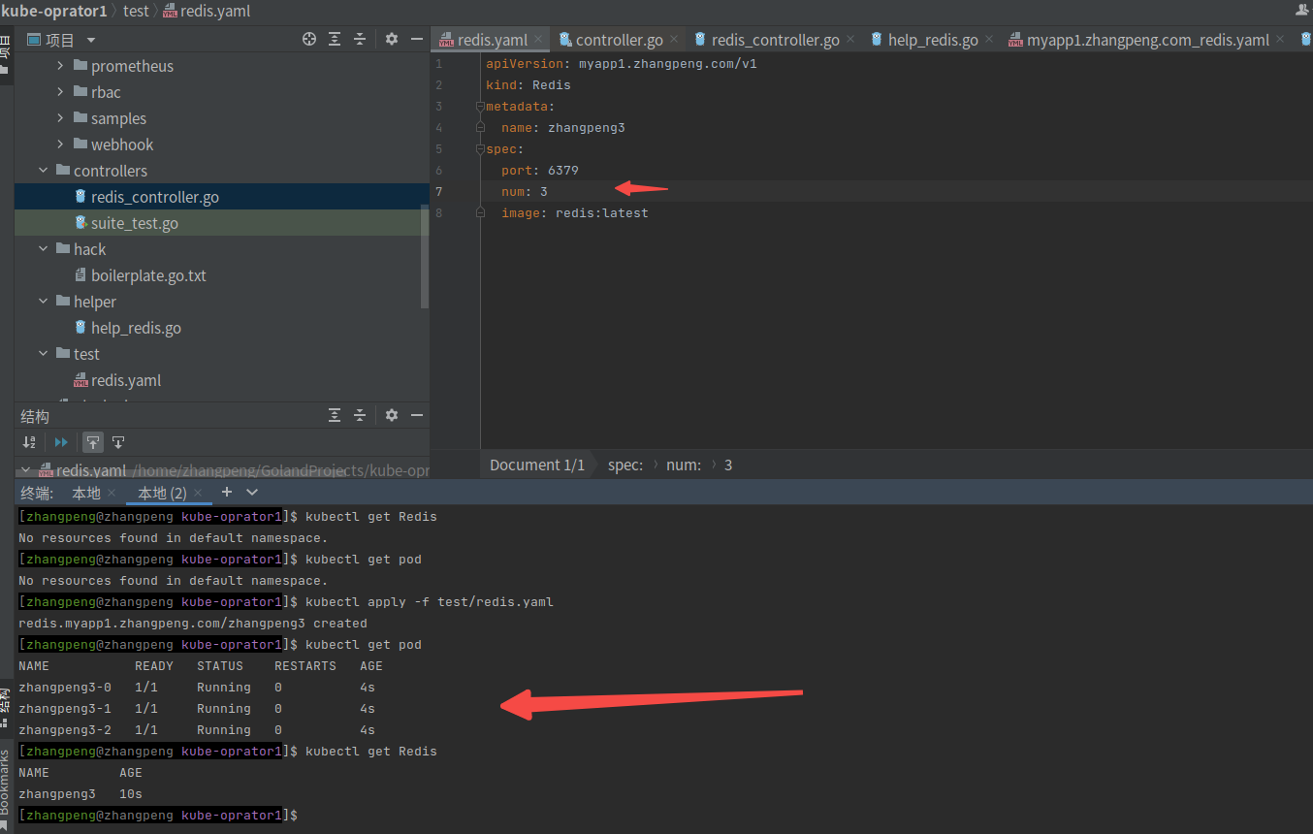This screenshot has height=834, width=1313.
Task: Switch to the 本地 terminal tab
Action: point(85,494)
